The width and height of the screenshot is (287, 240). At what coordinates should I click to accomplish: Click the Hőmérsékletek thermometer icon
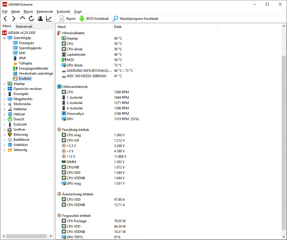tap(59, 33)
